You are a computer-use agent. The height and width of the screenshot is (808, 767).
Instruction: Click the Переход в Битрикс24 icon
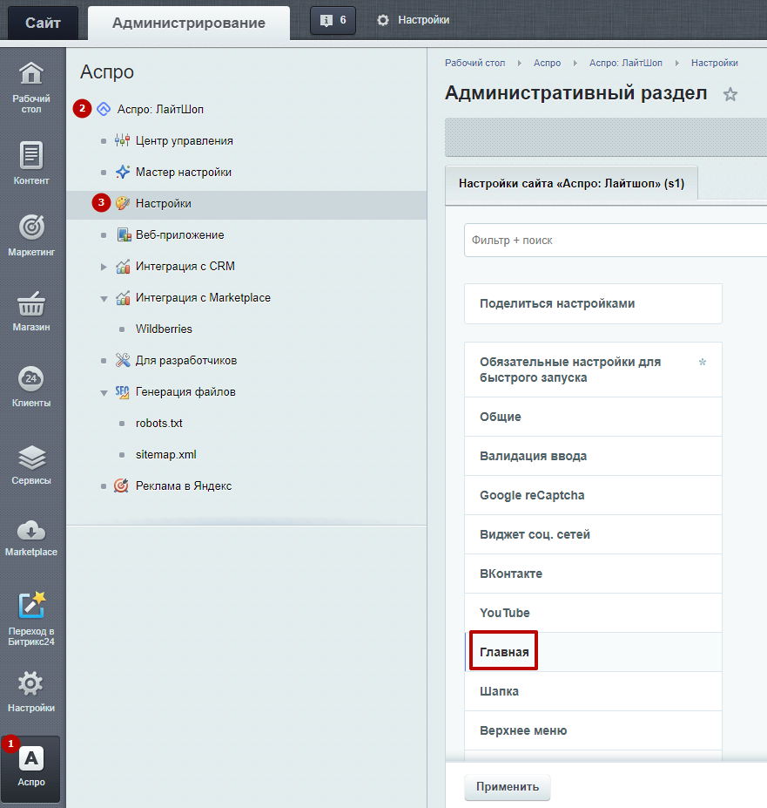coord(31,606)
